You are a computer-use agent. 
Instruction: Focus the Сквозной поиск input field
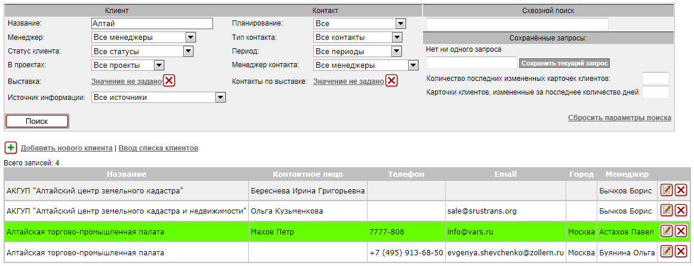[517, 24]
